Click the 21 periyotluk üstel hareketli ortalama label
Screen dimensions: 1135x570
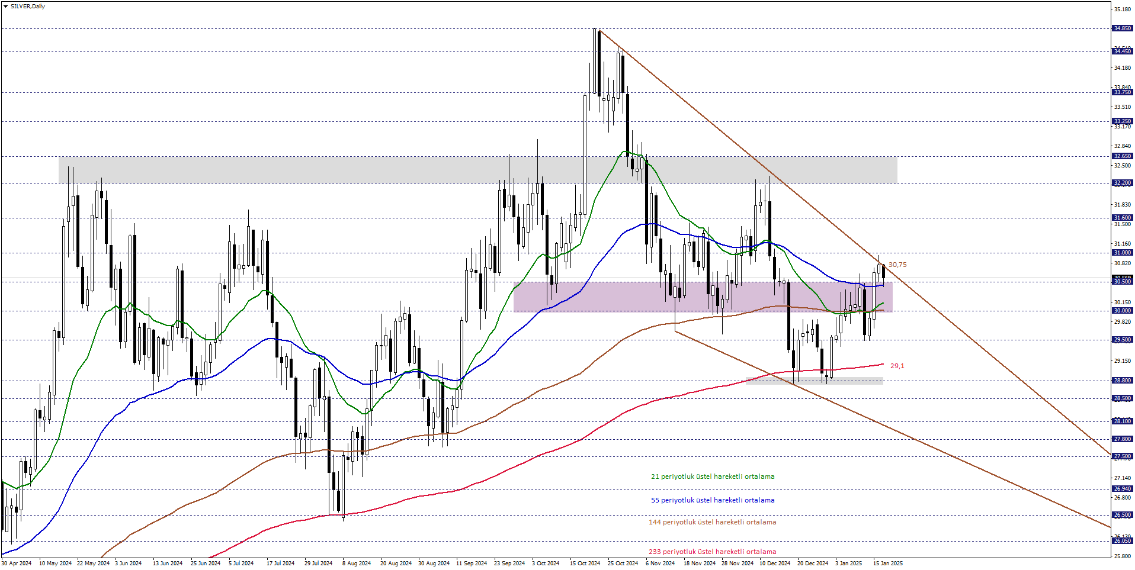point(713,476)
